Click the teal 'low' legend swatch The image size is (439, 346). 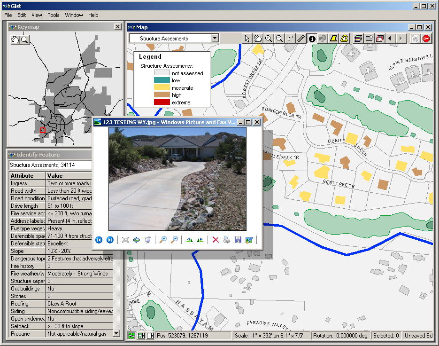click(162, 80)
